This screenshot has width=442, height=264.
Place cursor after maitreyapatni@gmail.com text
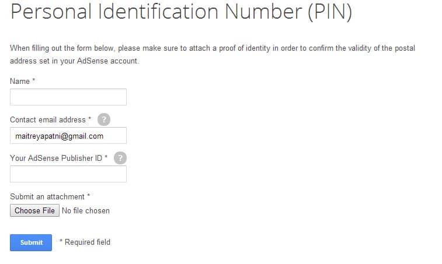tap(104, 136)
